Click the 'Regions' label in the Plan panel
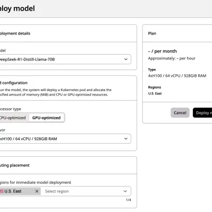This screenshot has width=212, height=212. click(155, 87)
